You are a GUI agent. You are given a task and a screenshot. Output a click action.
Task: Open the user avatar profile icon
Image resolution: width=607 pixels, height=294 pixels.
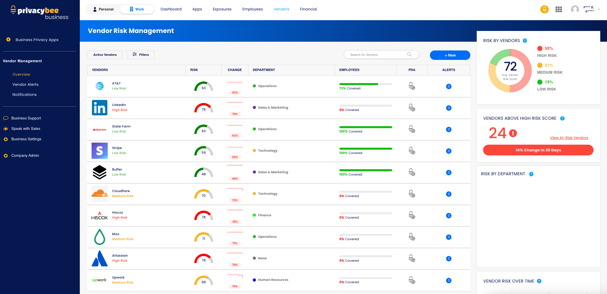pos(575,9)
